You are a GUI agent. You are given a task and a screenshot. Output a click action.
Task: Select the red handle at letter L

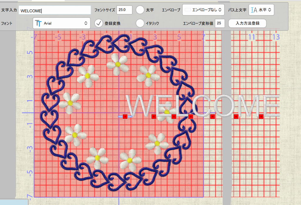click(x=174, y=116)
